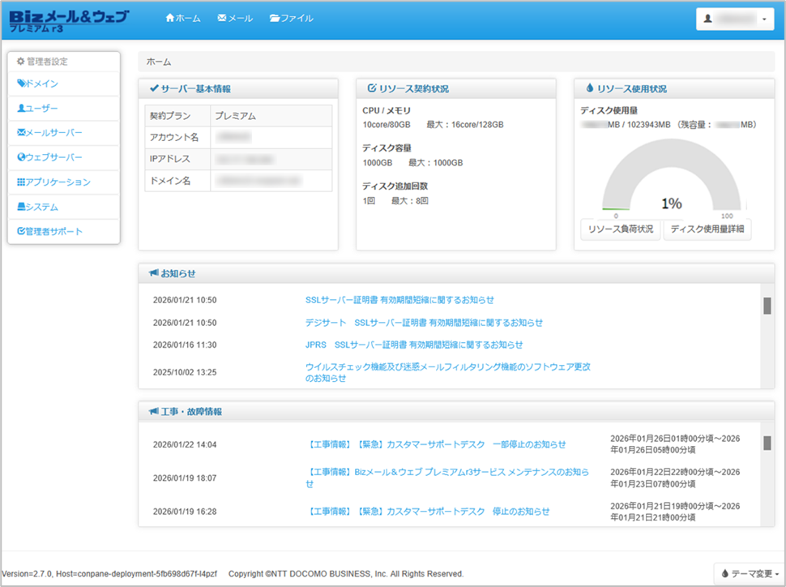The height and width of the screenshot is (587, 786).
Task: Click the home icon in the top navigation
Action: [x=169, y=18]
